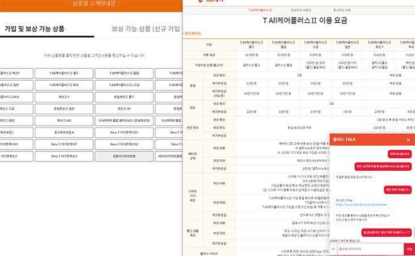Click the 22만 원 damage deductible cell
The width and height of the screenshot is (415, 256).
(x=251, y=112)
